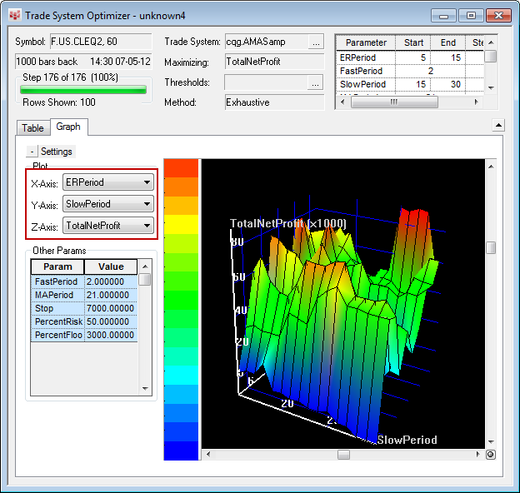This screenshot has height=493, width=520.
Task: Click the graph horizontal scroll-left arrow
Action: 207,455
